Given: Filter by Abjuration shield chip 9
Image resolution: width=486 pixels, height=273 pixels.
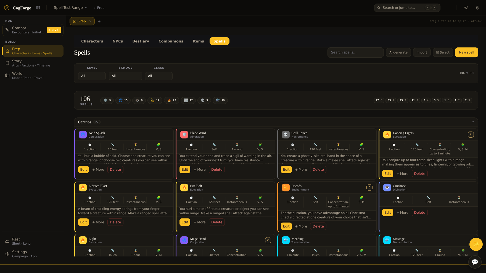Looking at the screenshot, I should [x=107, y=100].
